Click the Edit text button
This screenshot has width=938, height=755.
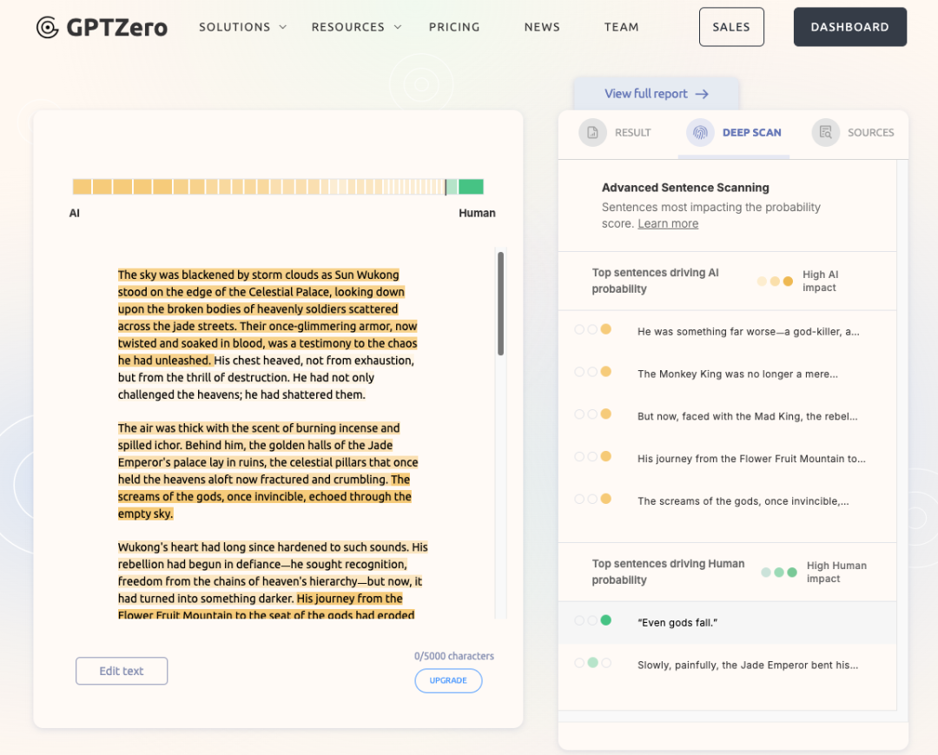[122, 671]
